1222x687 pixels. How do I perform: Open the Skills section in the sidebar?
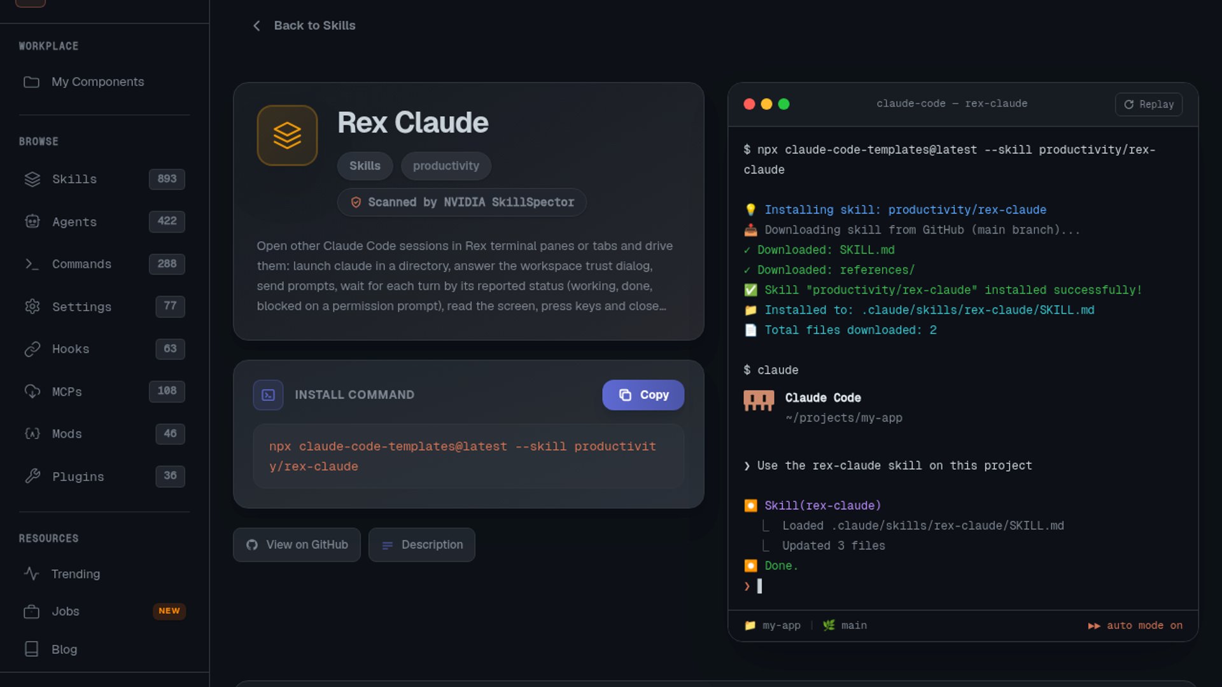click(x=104, y=179)
